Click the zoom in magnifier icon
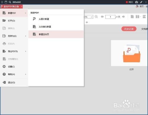The image size is (148, 115). 96,17
